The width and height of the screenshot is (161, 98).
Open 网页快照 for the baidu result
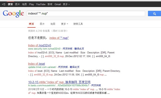click(96, 85)
